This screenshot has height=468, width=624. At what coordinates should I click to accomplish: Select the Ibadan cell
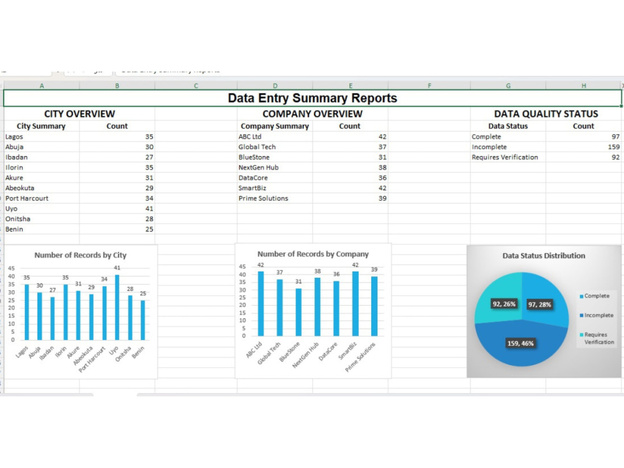click(x=41, y=157)
